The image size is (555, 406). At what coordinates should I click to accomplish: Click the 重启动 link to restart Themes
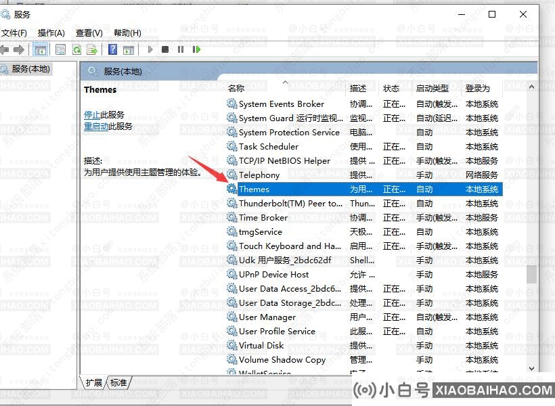[96, 127]
